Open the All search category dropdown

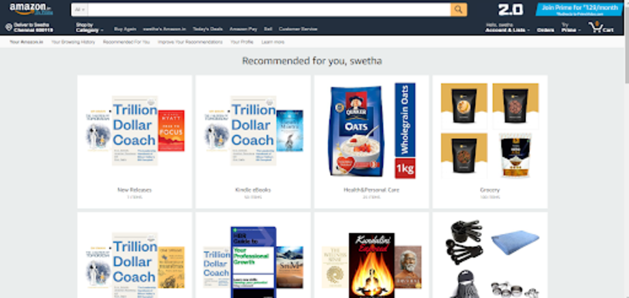pyautogui.click(x=80, y=10)
